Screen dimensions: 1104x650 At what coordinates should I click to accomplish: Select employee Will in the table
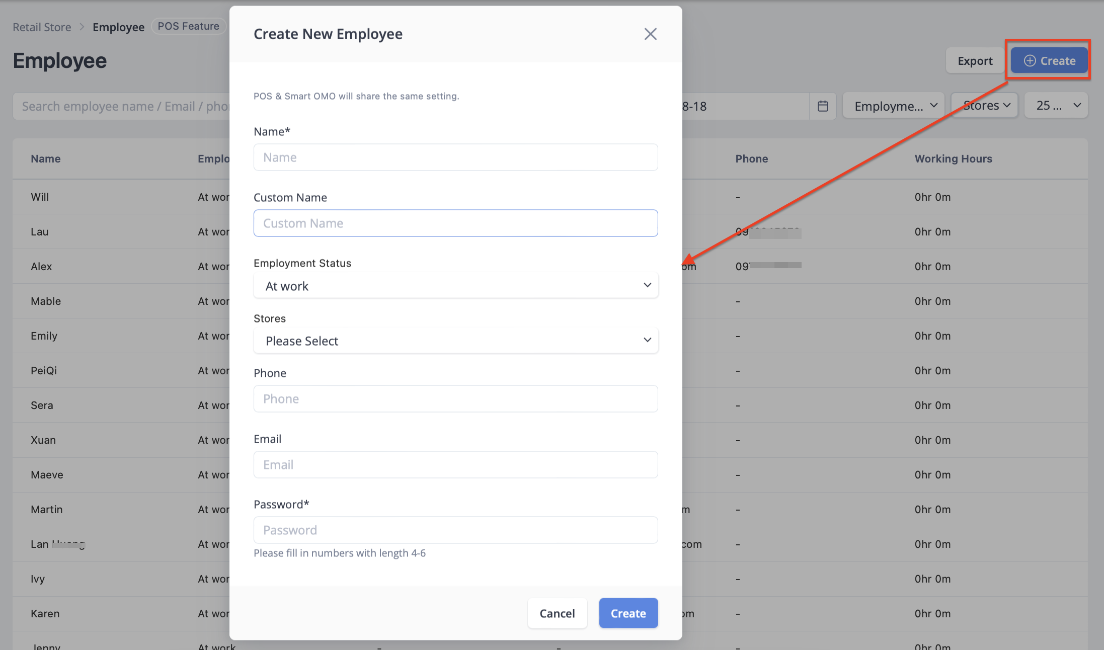click(40, 197)
